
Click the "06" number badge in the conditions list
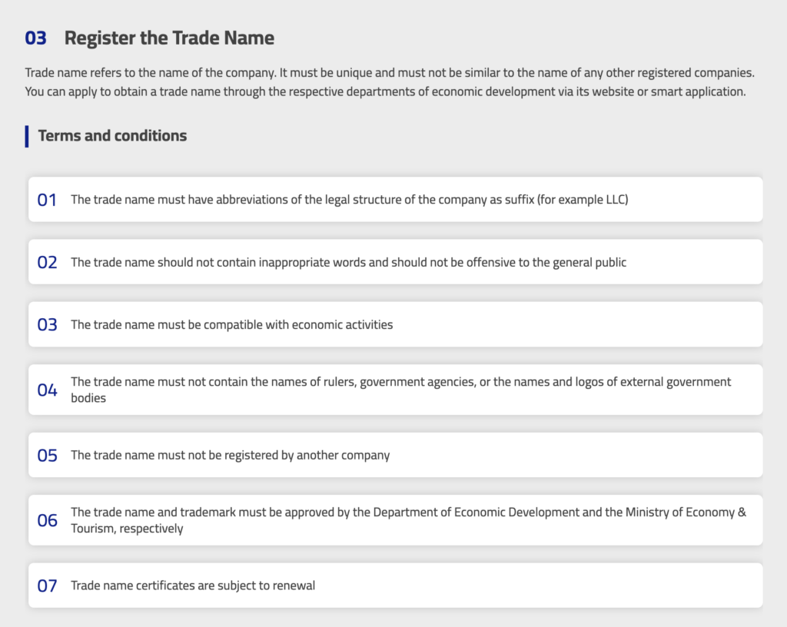pyautogui.click(x=48, y=521)
